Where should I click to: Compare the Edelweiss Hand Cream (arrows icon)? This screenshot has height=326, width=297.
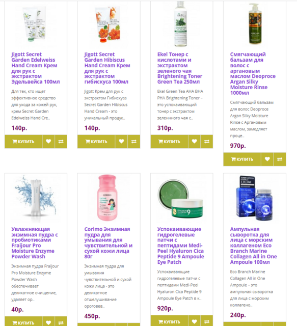click(x=61, y=142)
